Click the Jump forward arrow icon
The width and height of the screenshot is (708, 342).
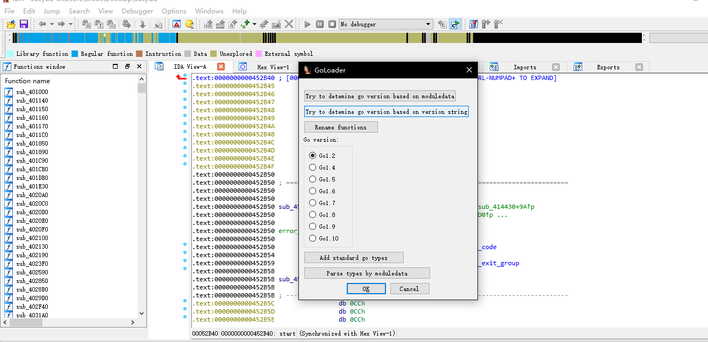coord(61,24)
